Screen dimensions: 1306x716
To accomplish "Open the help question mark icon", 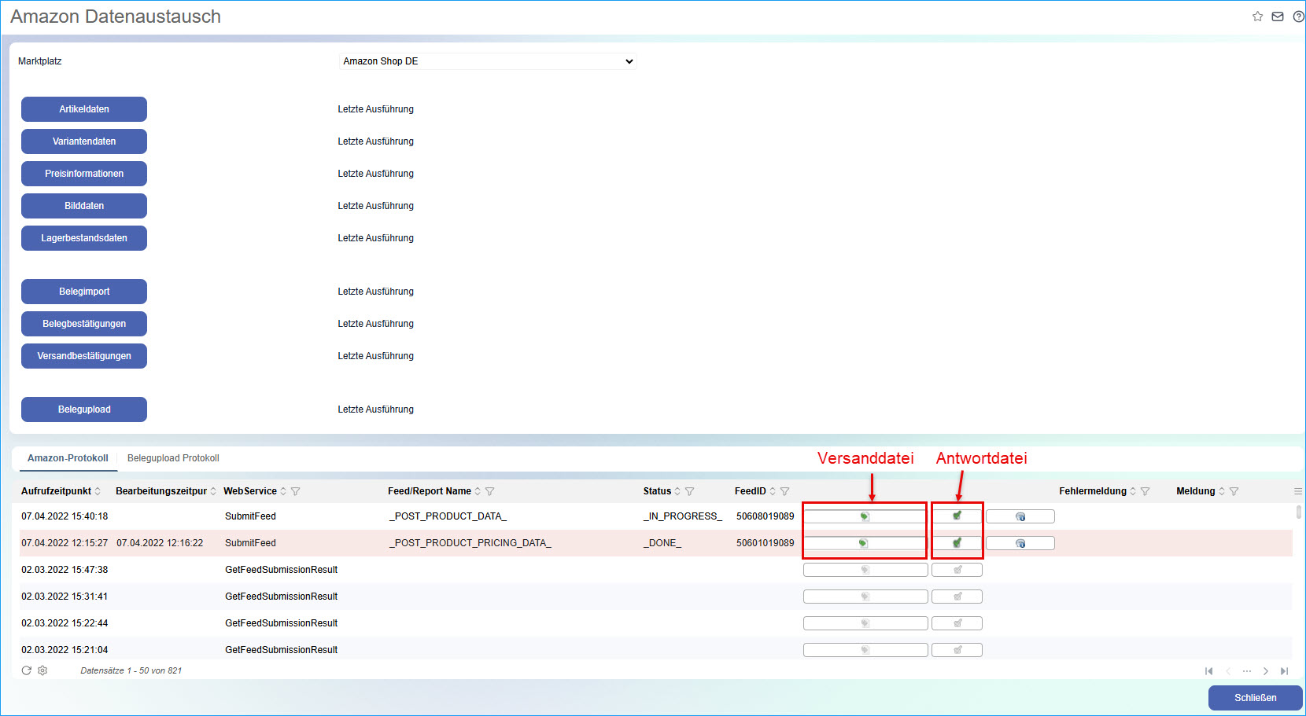I will point(1298,17).
